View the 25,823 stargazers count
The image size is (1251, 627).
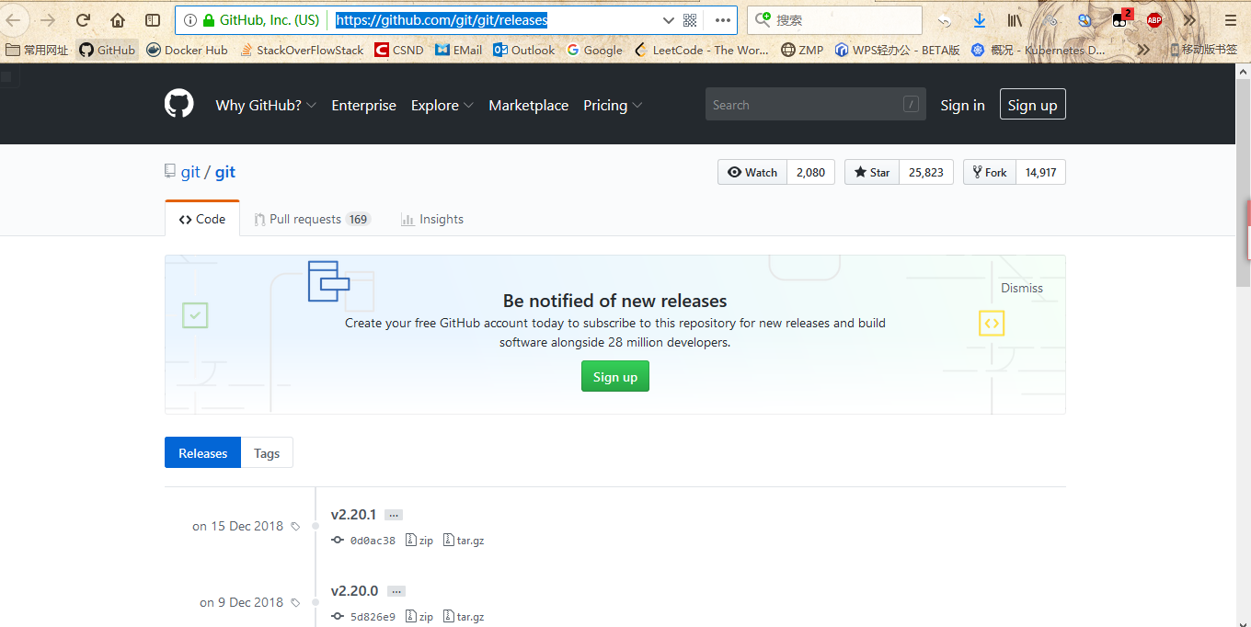(926, 172)
